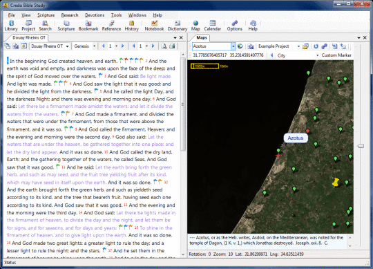
Task: Click the scripture text vertical scrollbar thumb
Action: click(183, 104)
